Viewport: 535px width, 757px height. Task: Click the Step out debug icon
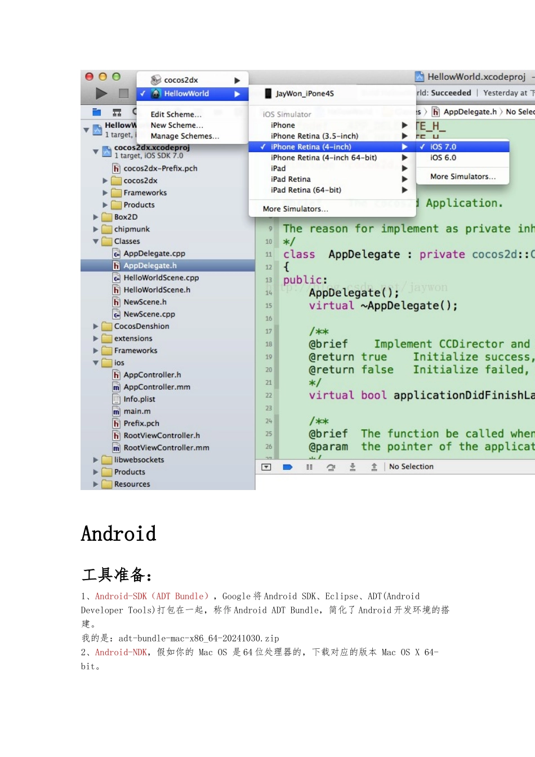[374, 467]
